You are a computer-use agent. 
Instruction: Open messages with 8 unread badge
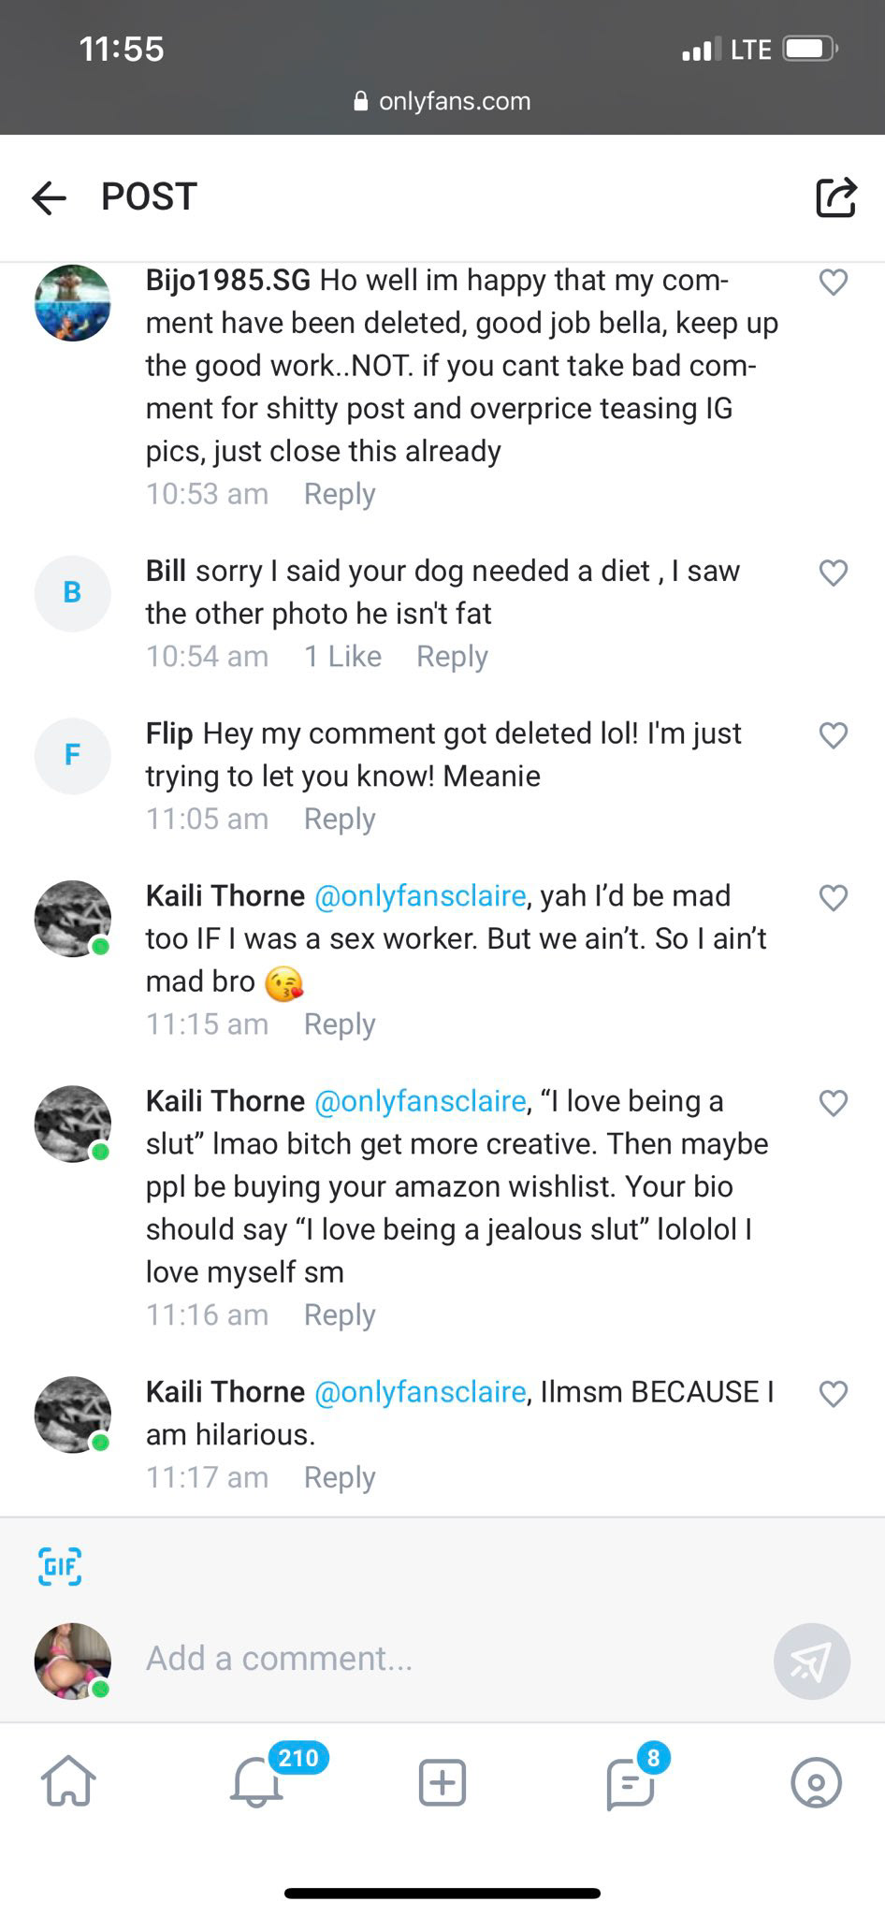point(630,1782)
